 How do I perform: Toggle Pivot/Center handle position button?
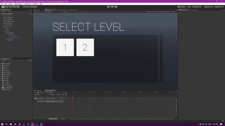coord(26,7)
